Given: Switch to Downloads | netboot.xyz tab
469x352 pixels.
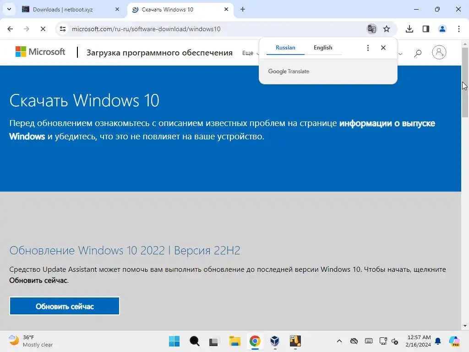Looking at the screenshot, I should pyautogui.click(x=63, y=9).
